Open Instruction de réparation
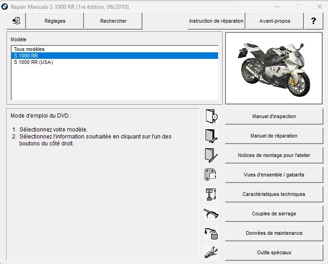Screen dimensions: 328x264 pos(216,21)
